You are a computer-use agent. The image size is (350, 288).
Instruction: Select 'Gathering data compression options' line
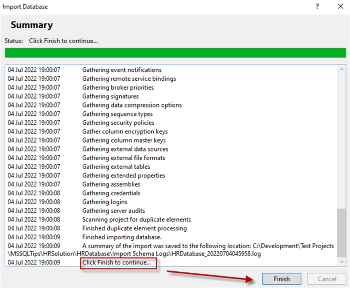pyautogui.click(x=132, y=105)
